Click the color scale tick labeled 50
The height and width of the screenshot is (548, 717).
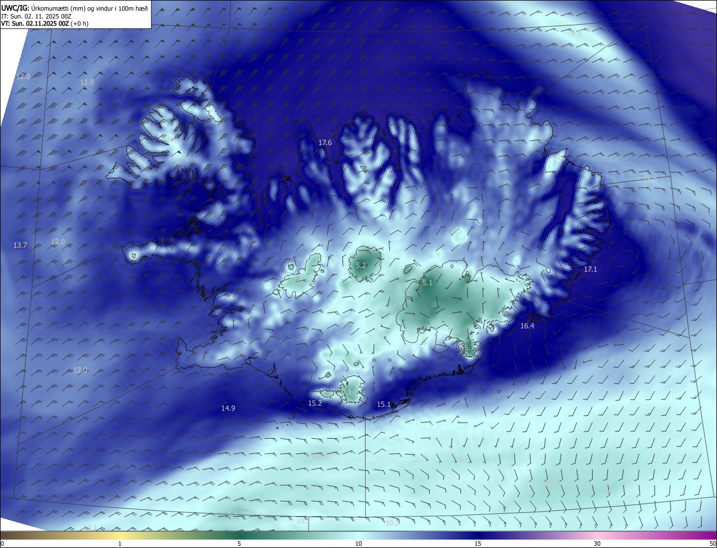click(712, 544)
